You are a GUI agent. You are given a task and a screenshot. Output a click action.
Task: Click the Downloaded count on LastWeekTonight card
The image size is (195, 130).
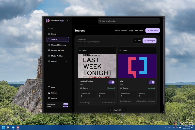click(88, 94)
